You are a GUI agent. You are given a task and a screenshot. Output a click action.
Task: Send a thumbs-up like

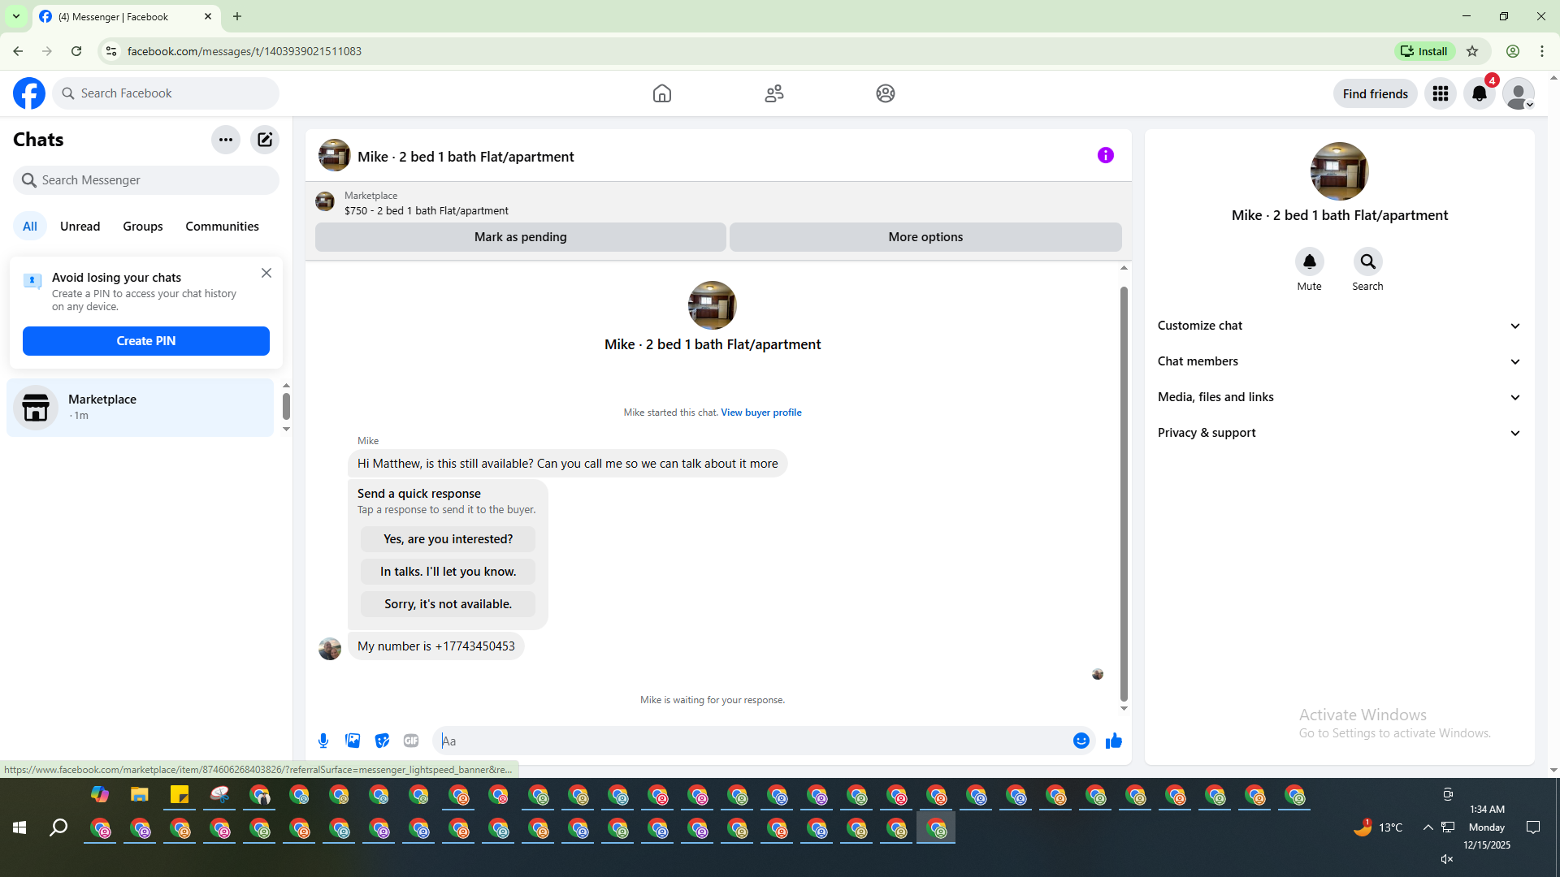point(1113,741)
